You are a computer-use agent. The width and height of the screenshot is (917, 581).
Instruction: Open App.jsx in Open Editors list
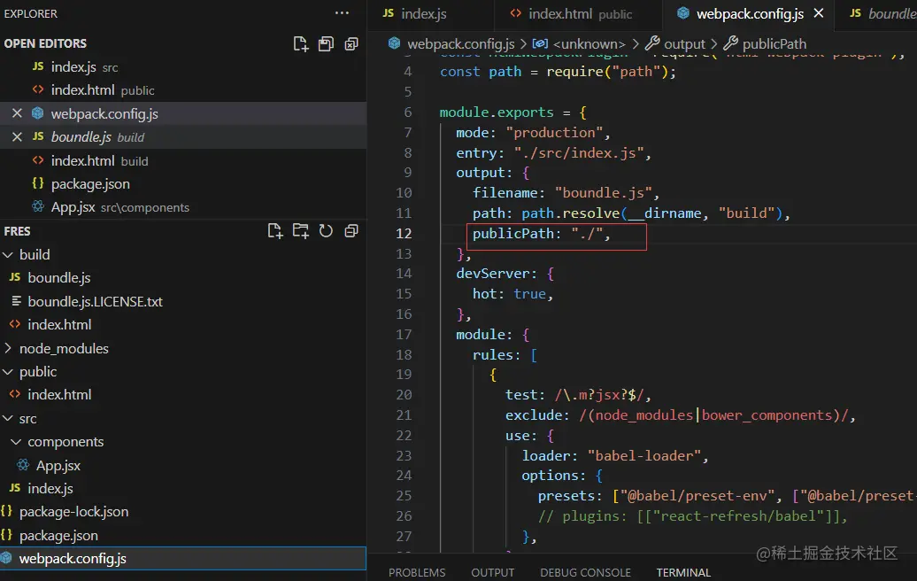[183, 207]
